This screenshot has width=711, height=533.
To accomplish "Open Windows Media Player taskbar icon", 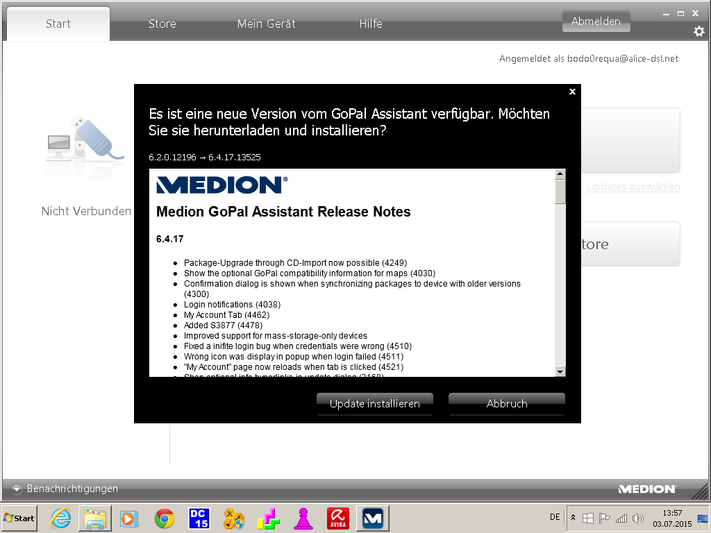I will click(x=128, y=518).
